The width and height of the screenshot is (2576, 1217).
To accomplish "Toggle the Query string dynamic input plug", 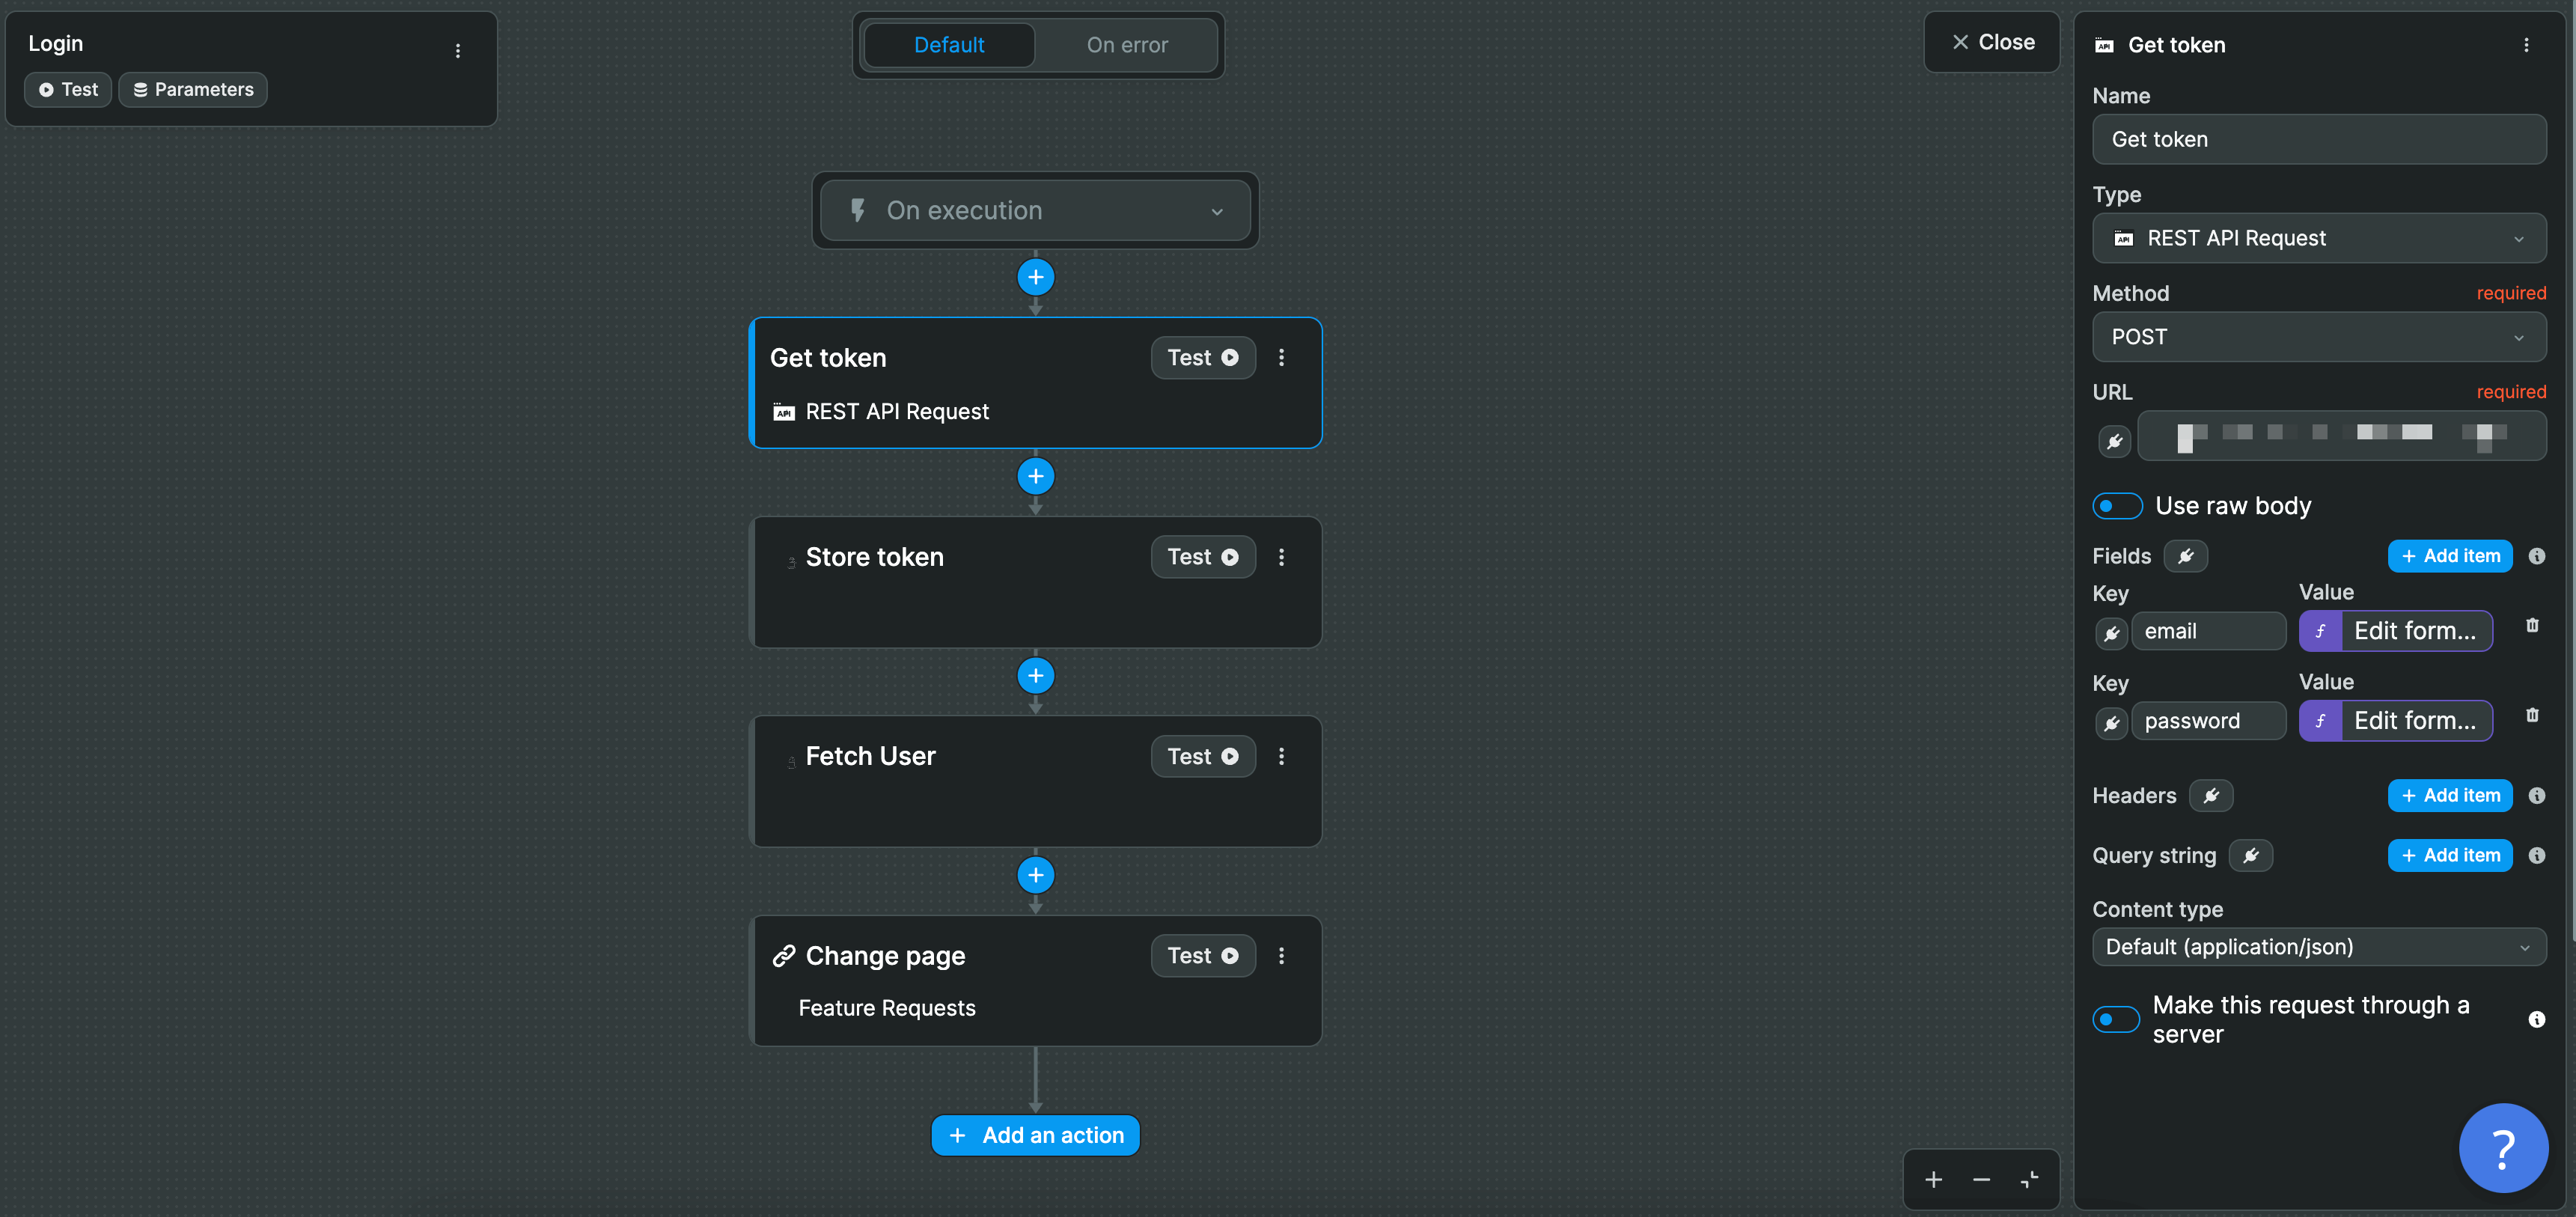I will tap(2252, 855).
